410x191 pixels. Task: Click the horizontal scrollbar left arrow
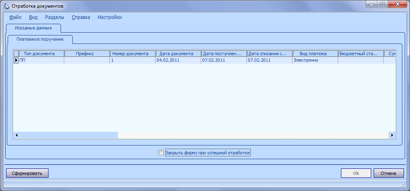point(17,135)
